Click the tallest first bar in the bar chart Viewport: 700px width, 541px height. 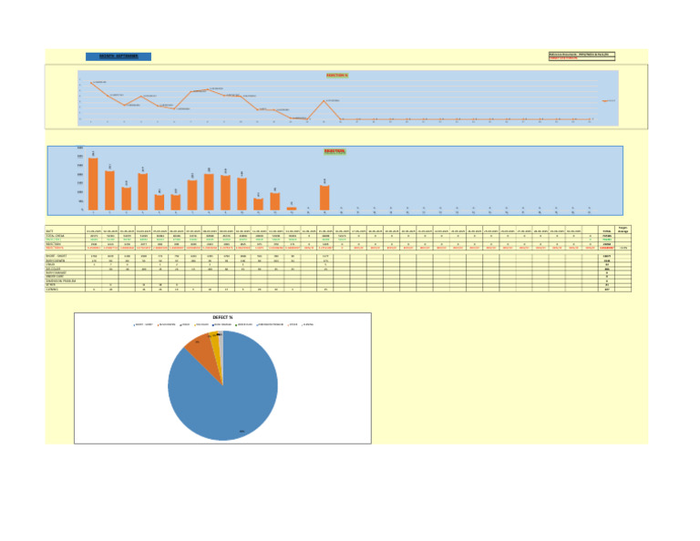[x=93, y=184]
